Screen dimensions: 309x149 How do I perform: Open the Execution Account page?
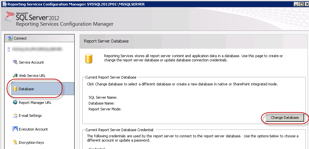[x=33, y=129]
